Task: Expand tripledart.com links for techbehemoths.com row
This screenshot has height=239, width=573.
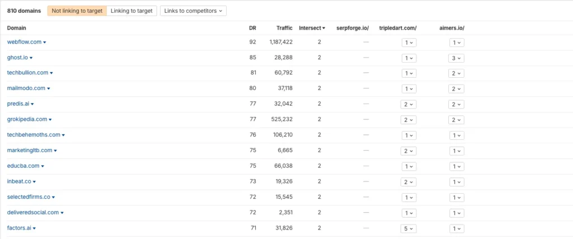Action: click(409, 135)
